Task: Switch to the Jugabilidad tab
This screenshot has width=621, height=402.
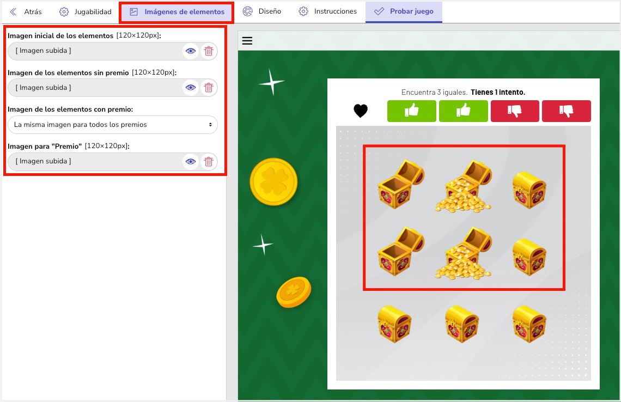Action: pyautogui.click(x=86, y=11)
